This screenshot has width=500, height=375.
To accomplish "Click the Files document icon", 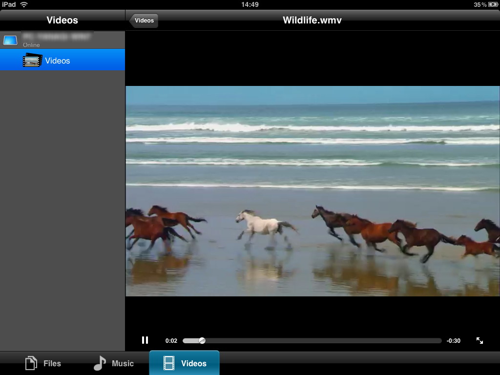I will 31,363.
